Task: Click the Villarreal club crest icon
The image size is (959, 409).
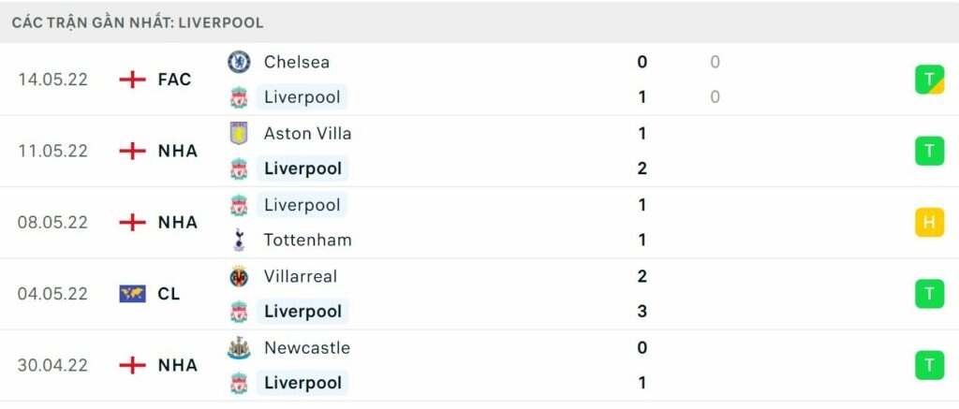Action: (239, 276)
